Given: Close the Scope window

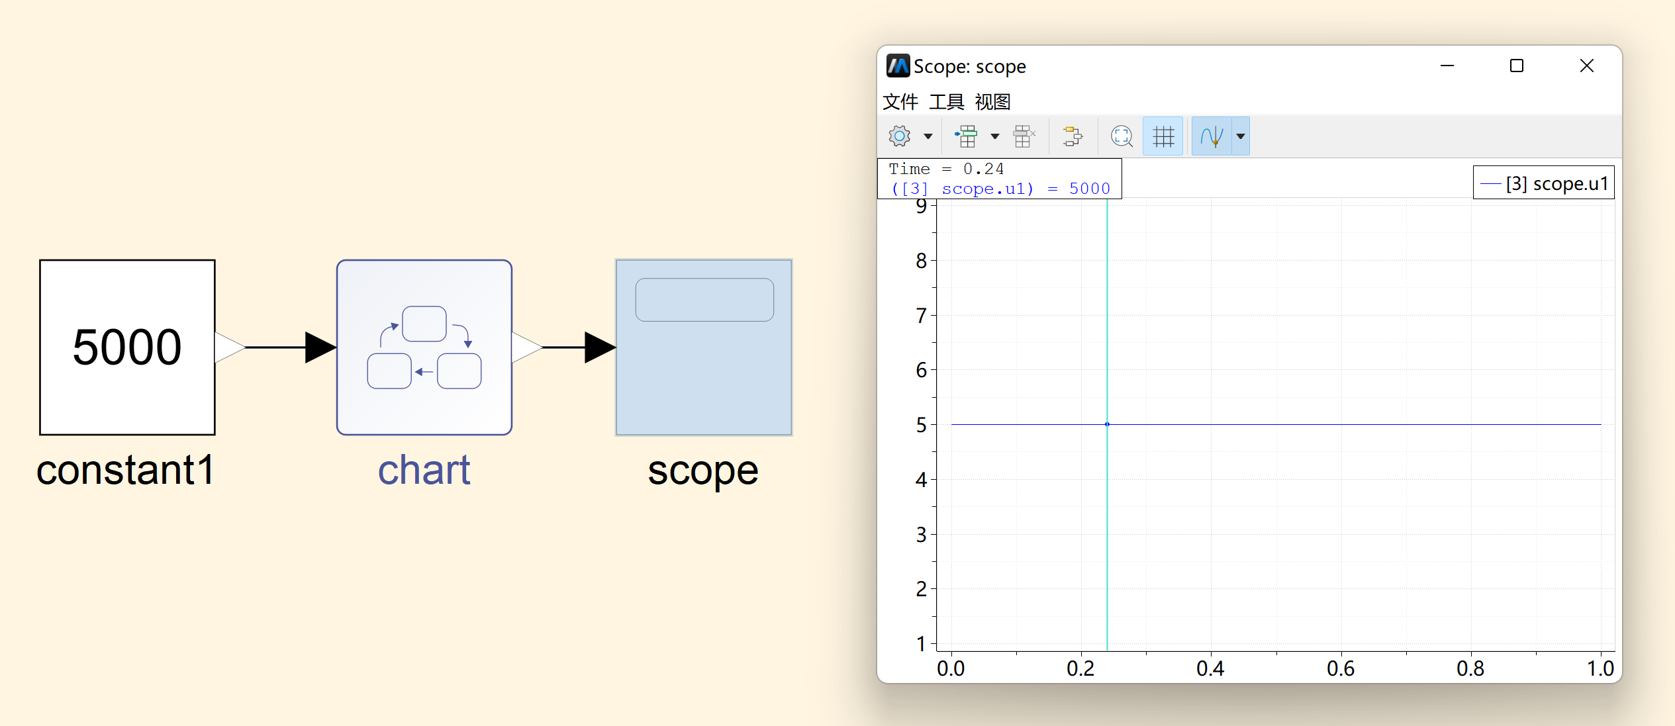Looking at the screenshot, I should 1587,66.
